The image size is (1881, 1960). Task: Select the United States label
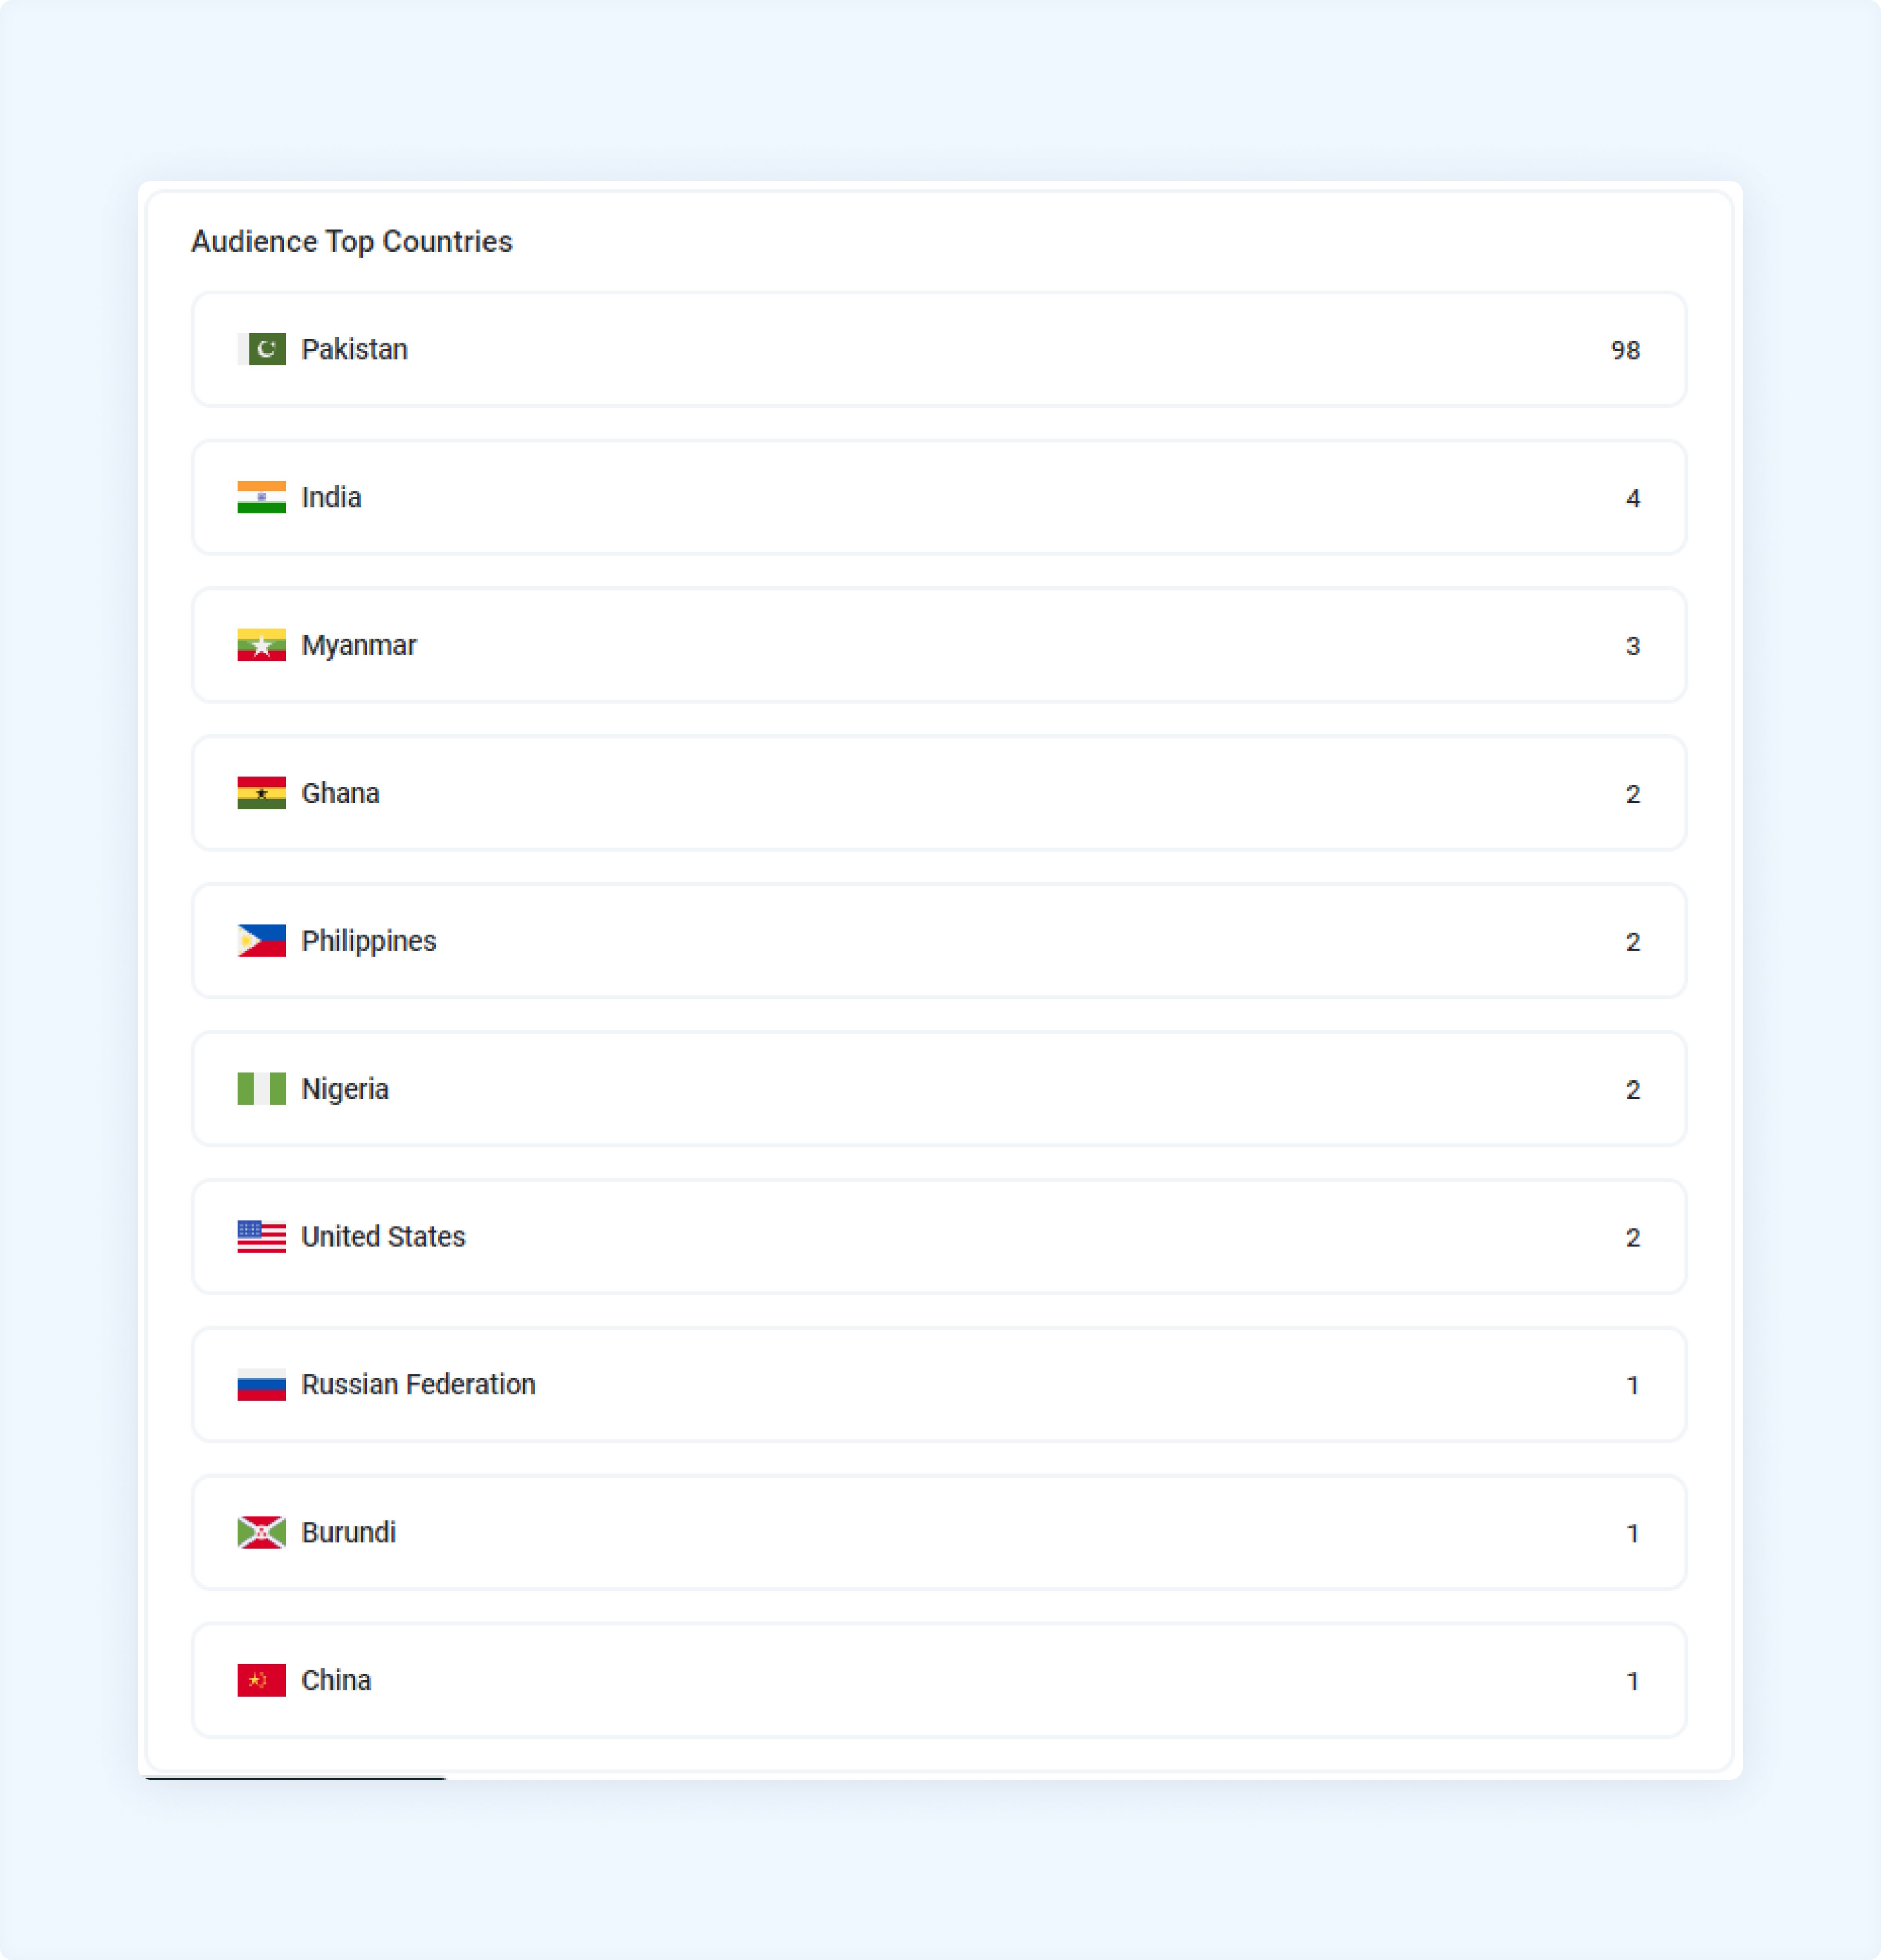click(x=383, y=1237)
